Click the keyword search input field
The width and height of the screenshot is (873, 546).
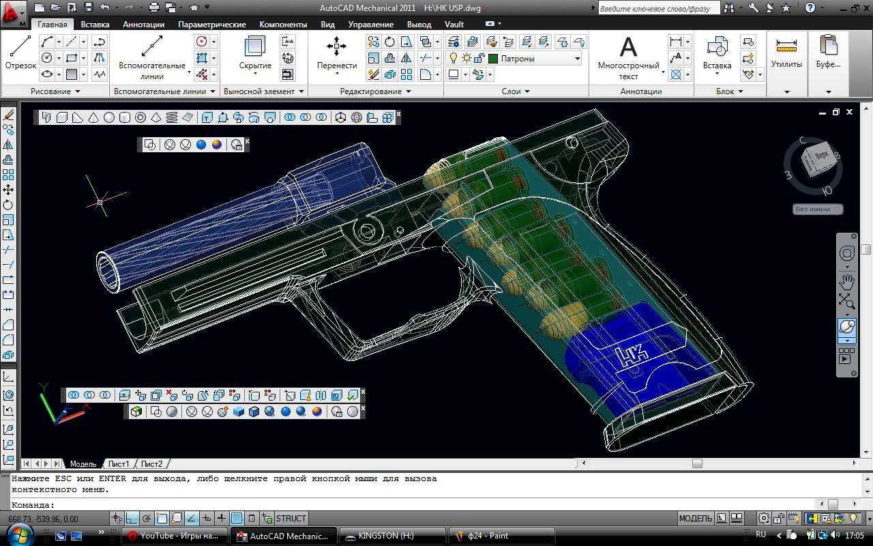point(659,9)
